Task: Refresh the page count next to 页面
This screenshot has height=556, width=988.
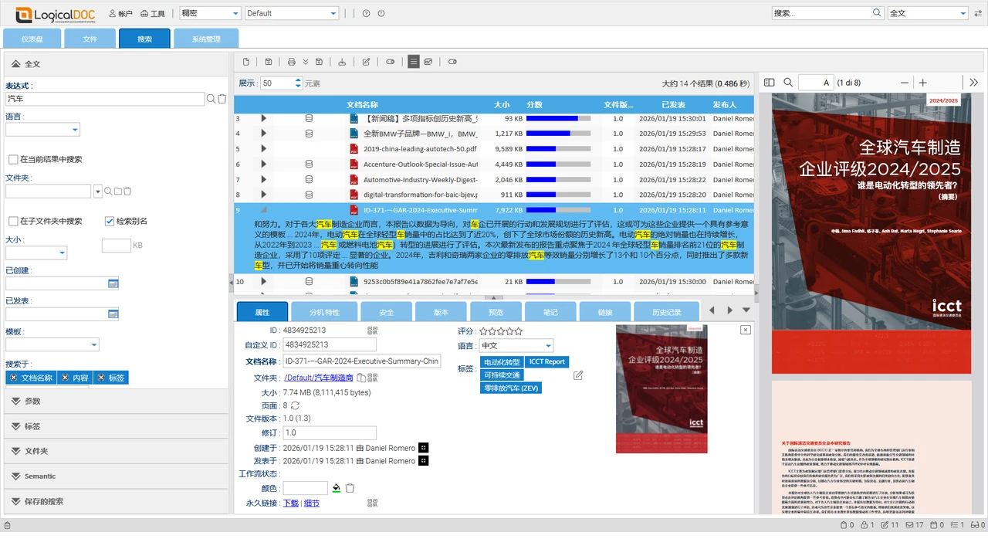Action: [x=295, y=405]
